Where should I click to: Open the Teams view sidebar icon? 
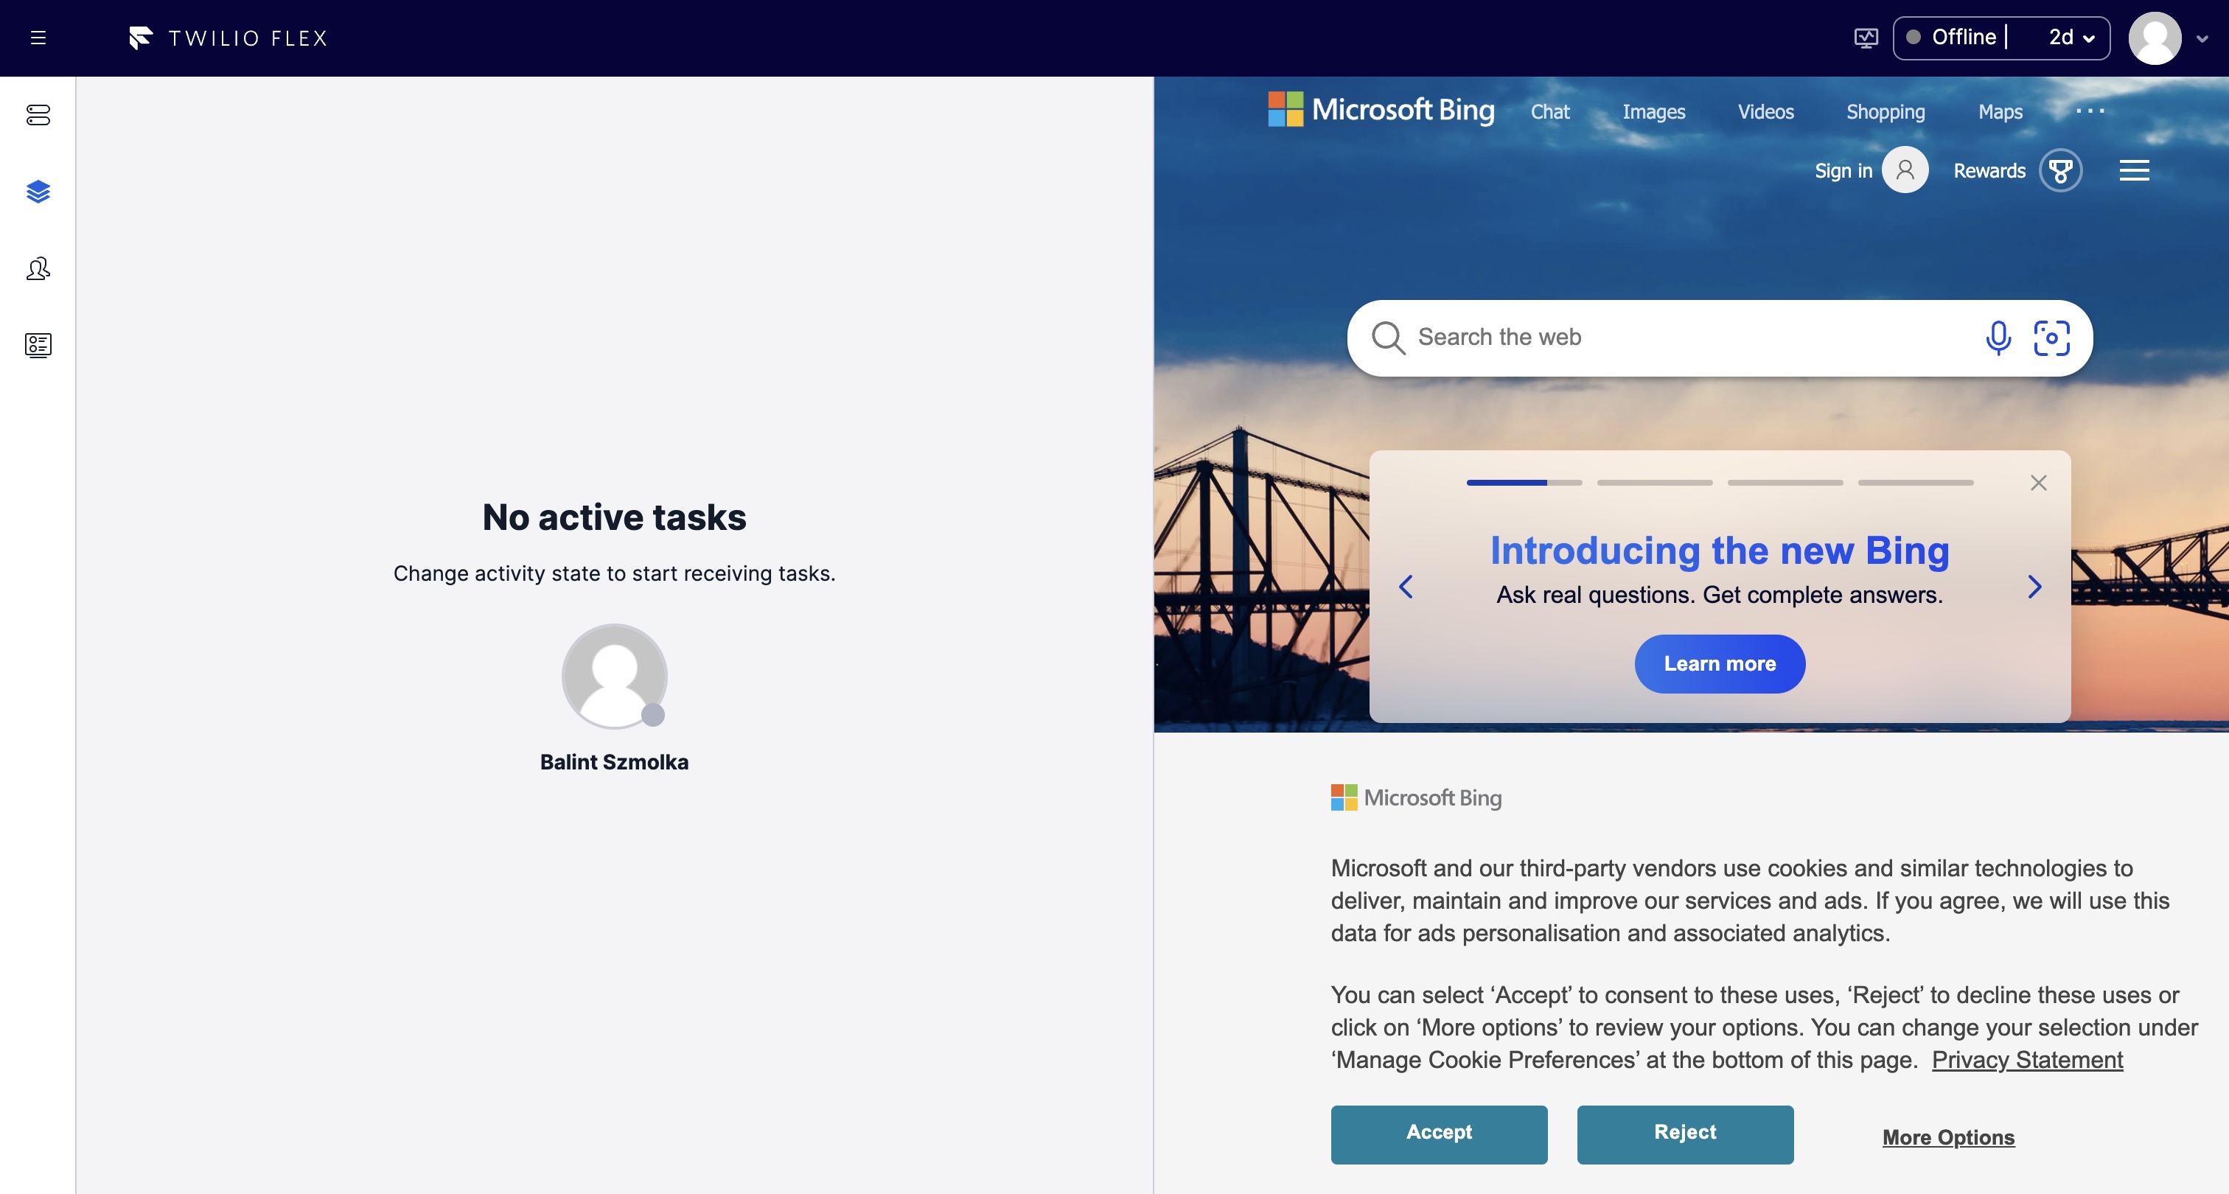coord(38,269)
